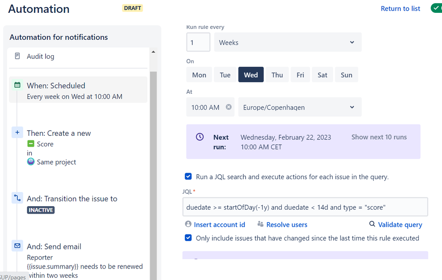
Task: Click Insert account id link
Action: point(219,225)
